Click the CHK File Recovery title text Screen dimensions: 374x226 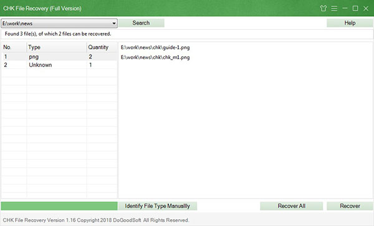tap(42, 9)
